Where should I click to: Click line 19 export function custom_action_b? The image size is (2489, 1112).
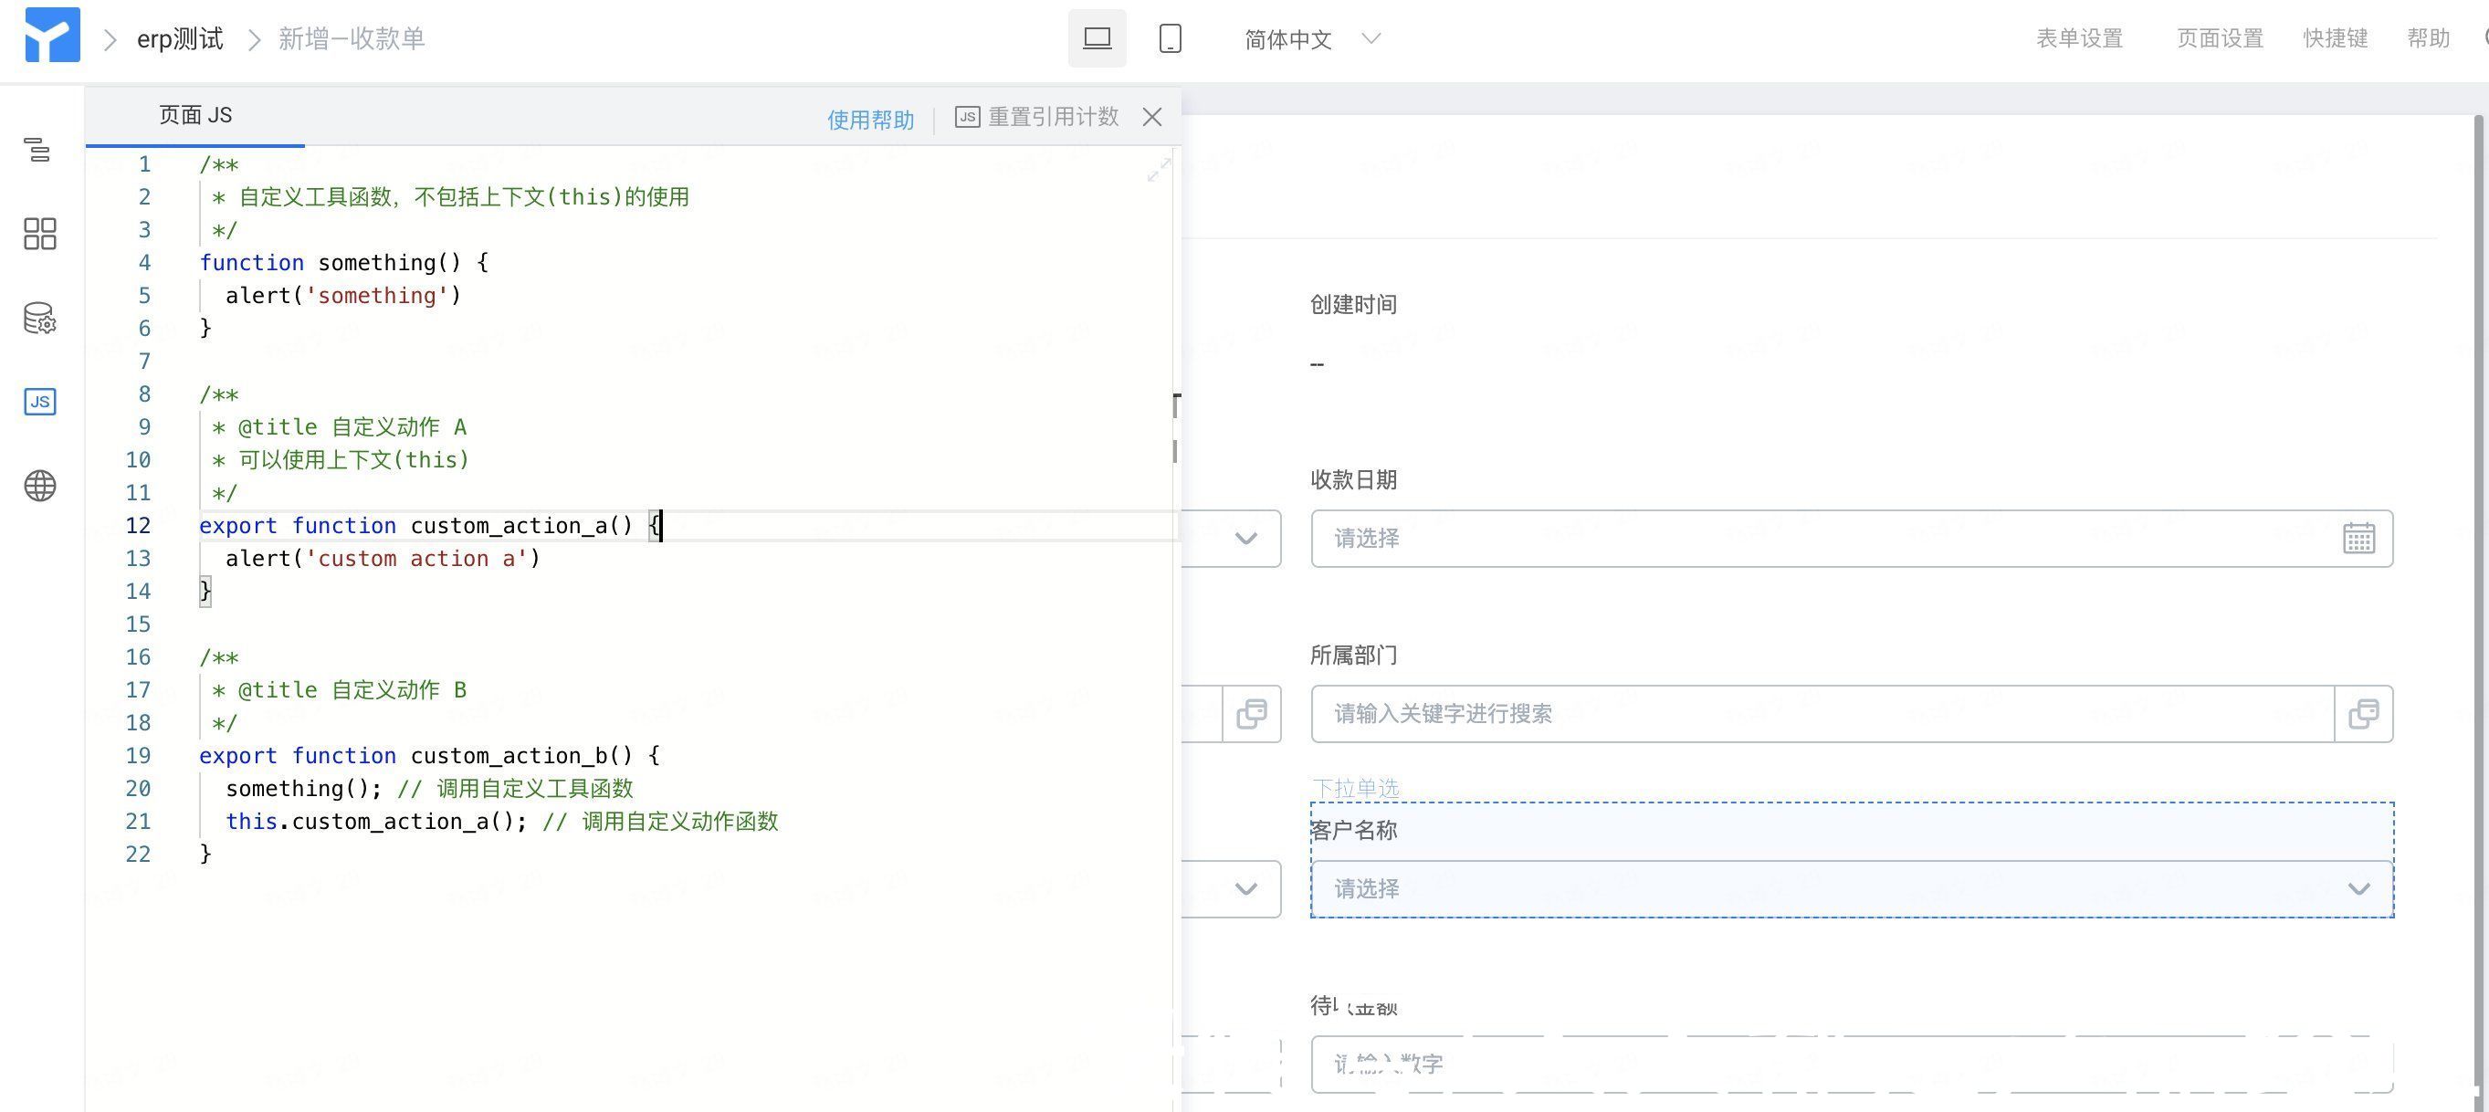430,756
